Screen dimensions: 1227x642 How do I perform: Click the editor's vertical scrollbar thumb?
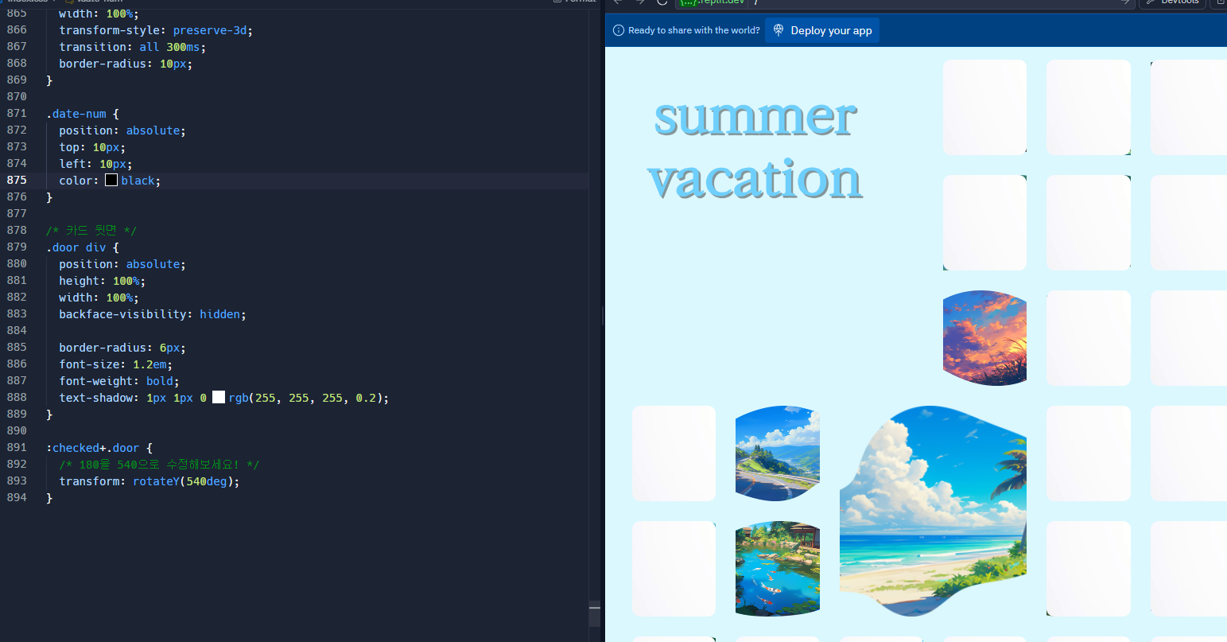click(x=595, y=614)
